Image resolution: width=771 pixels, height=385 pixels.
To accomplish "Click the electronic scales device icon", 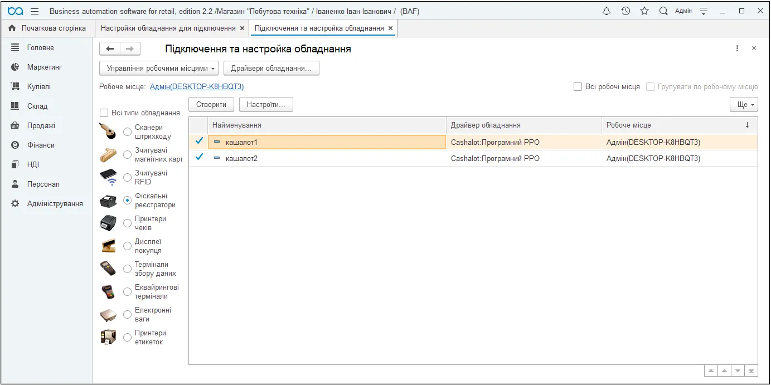I will pos(109,315).
